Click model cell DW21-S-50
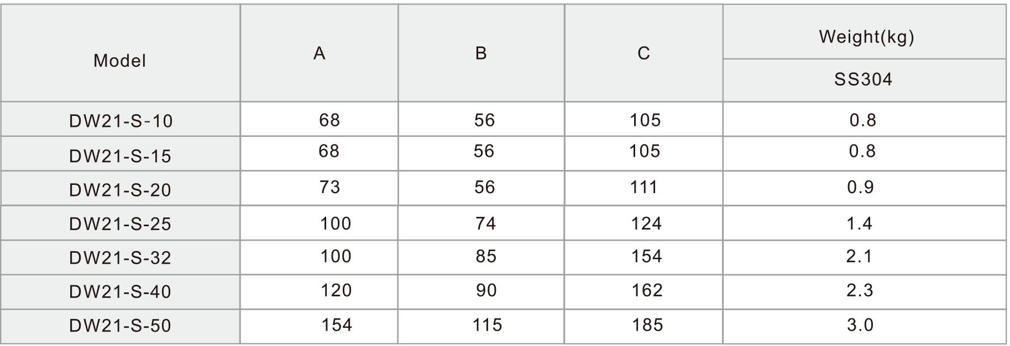The width and height of the screenshot is (1010, 346). point(120,326)
